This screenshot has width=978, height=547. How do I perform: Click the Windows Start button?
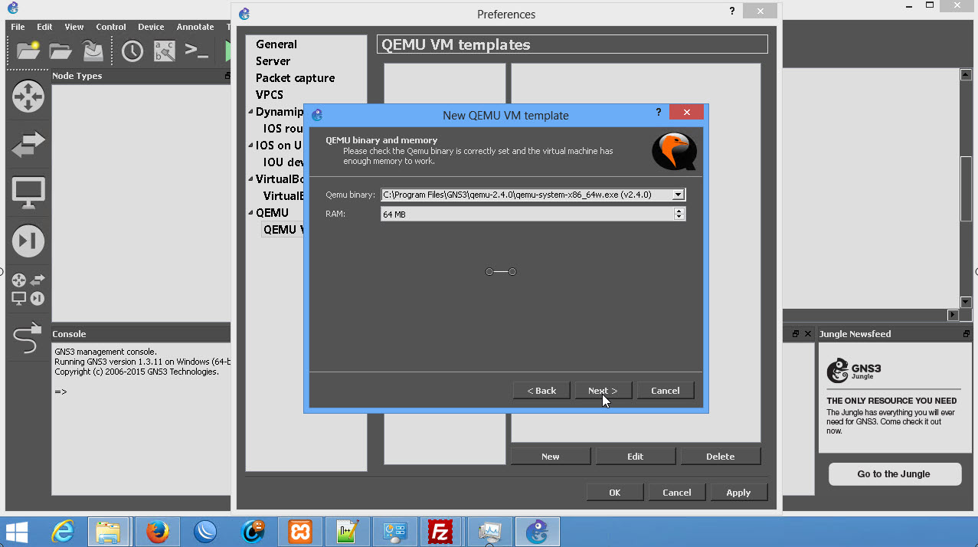click(17, 531)
